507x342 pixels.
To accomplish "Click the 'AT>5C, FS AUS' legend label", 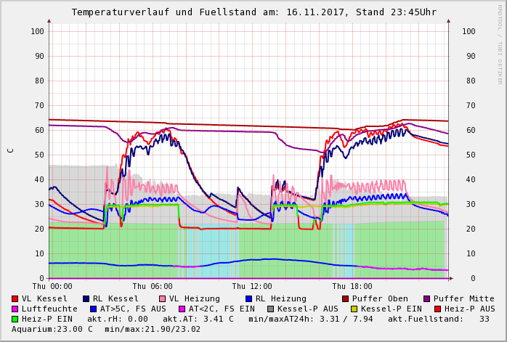I will click(x=134, y=309).
